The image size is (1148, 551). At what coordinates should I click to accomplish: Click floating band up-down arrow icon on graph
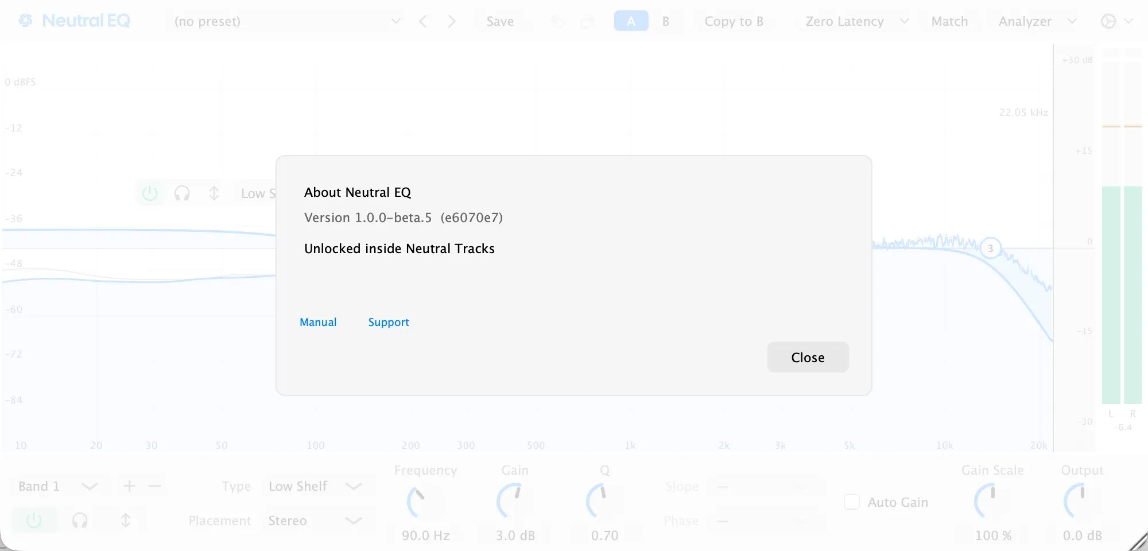[214, 193]
